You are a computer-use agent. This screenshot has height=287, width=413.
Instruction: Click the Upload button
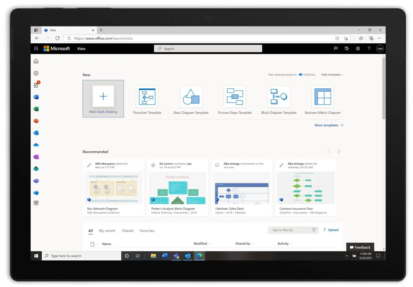(x=331, y=230)
